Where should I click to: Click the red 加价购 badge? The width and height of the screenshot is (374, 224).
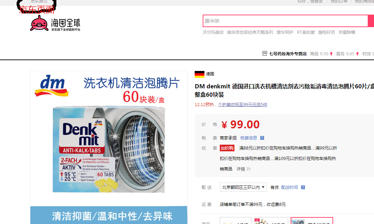click(x=227, y=148)
